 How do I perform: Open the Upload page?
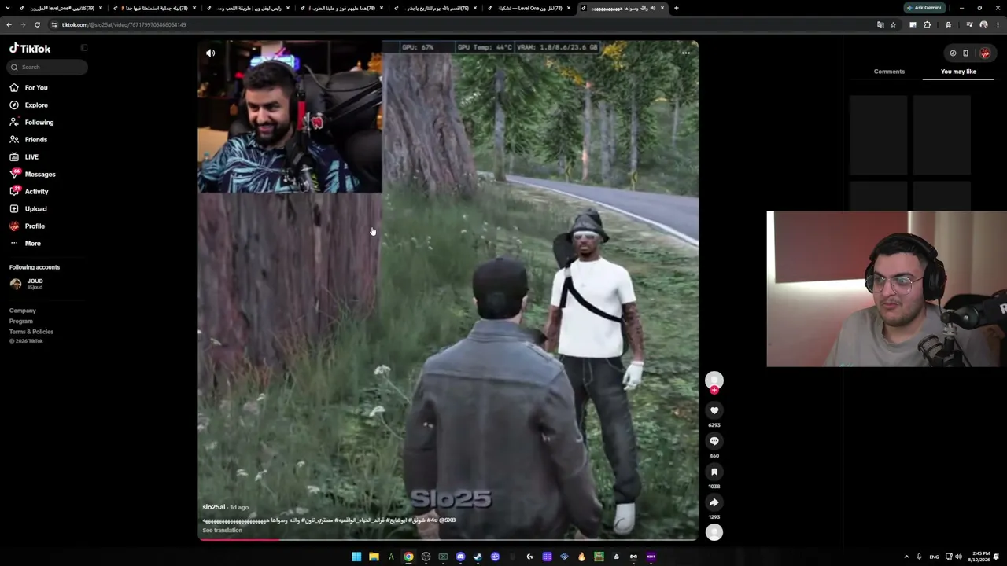35,209
